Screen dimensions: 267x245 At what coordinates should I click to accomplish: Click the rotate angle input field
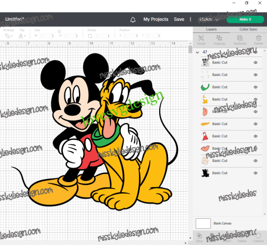click(101, 36)
